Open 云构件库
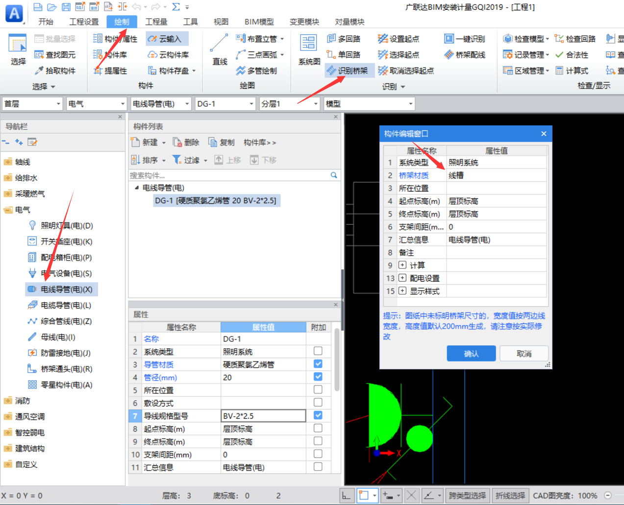 (168, 55)
